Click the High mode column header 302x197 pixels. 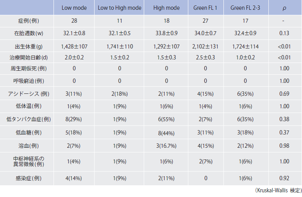click(x=166, y=7)
